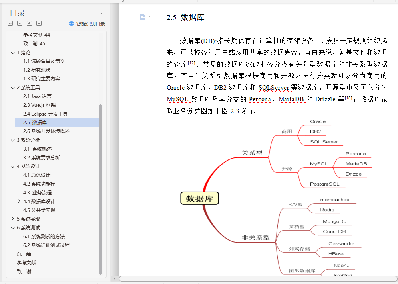This screenshot has height=284, width=398.
Task: Collapse the 3 系统分析 chapter
Action: (x=13, y=141)
